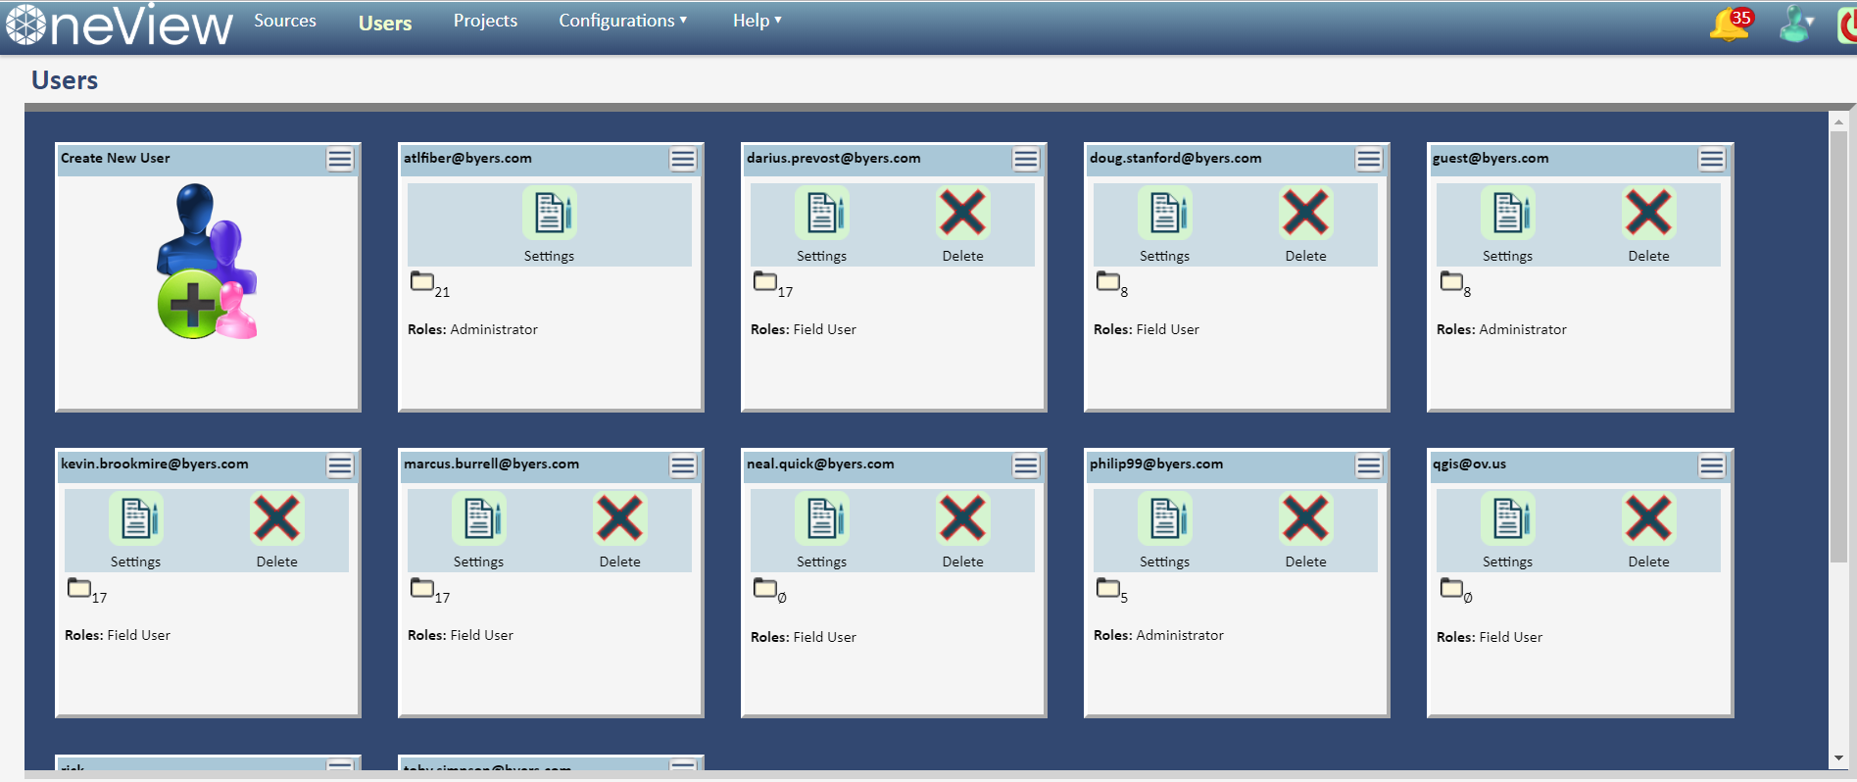1857x782 pixels.
Task: Expand the philip99@byers.com card menu
Action: 1369,465
